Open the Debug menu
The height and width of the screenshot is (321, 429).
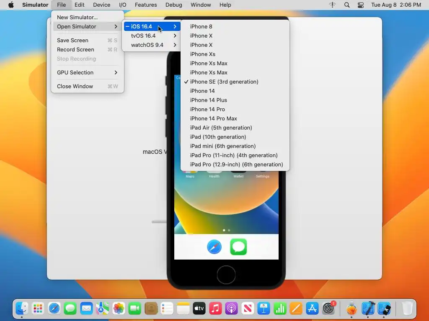[x=174, y=5]
